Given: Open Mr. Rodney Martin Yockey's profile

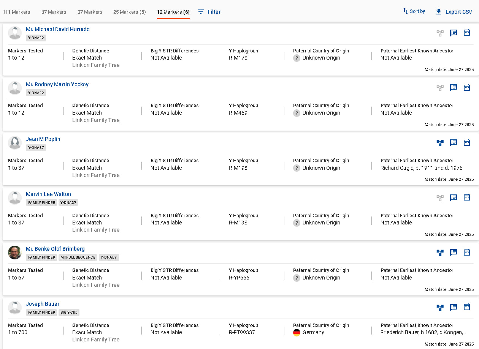Looking at the screenshot, I should click(57, 84).
